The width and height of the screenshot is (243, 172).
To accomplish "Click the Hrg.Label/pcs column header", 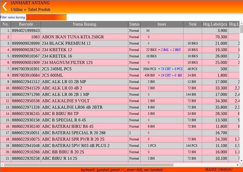I will 215,24.
